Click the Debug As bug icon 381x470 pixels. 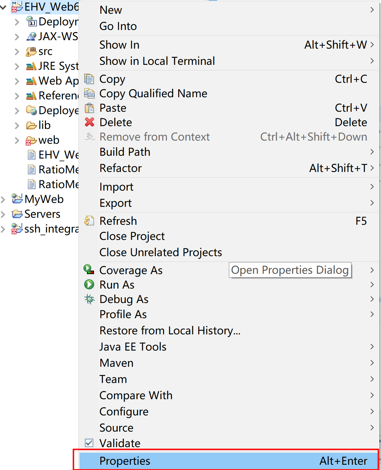89,299
